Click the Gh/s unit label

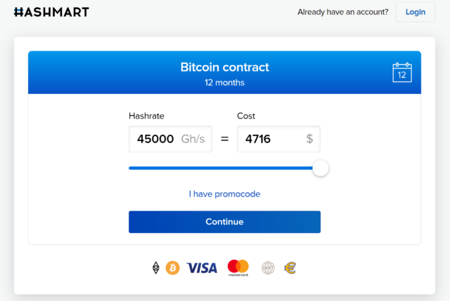(193, 139)
